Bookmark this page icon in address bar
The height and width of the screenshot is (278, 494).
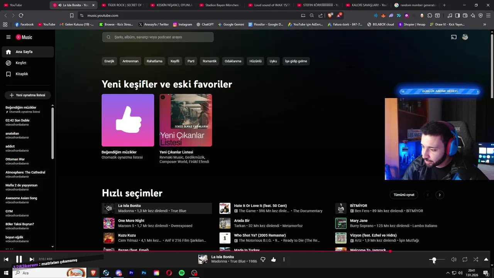72,15
